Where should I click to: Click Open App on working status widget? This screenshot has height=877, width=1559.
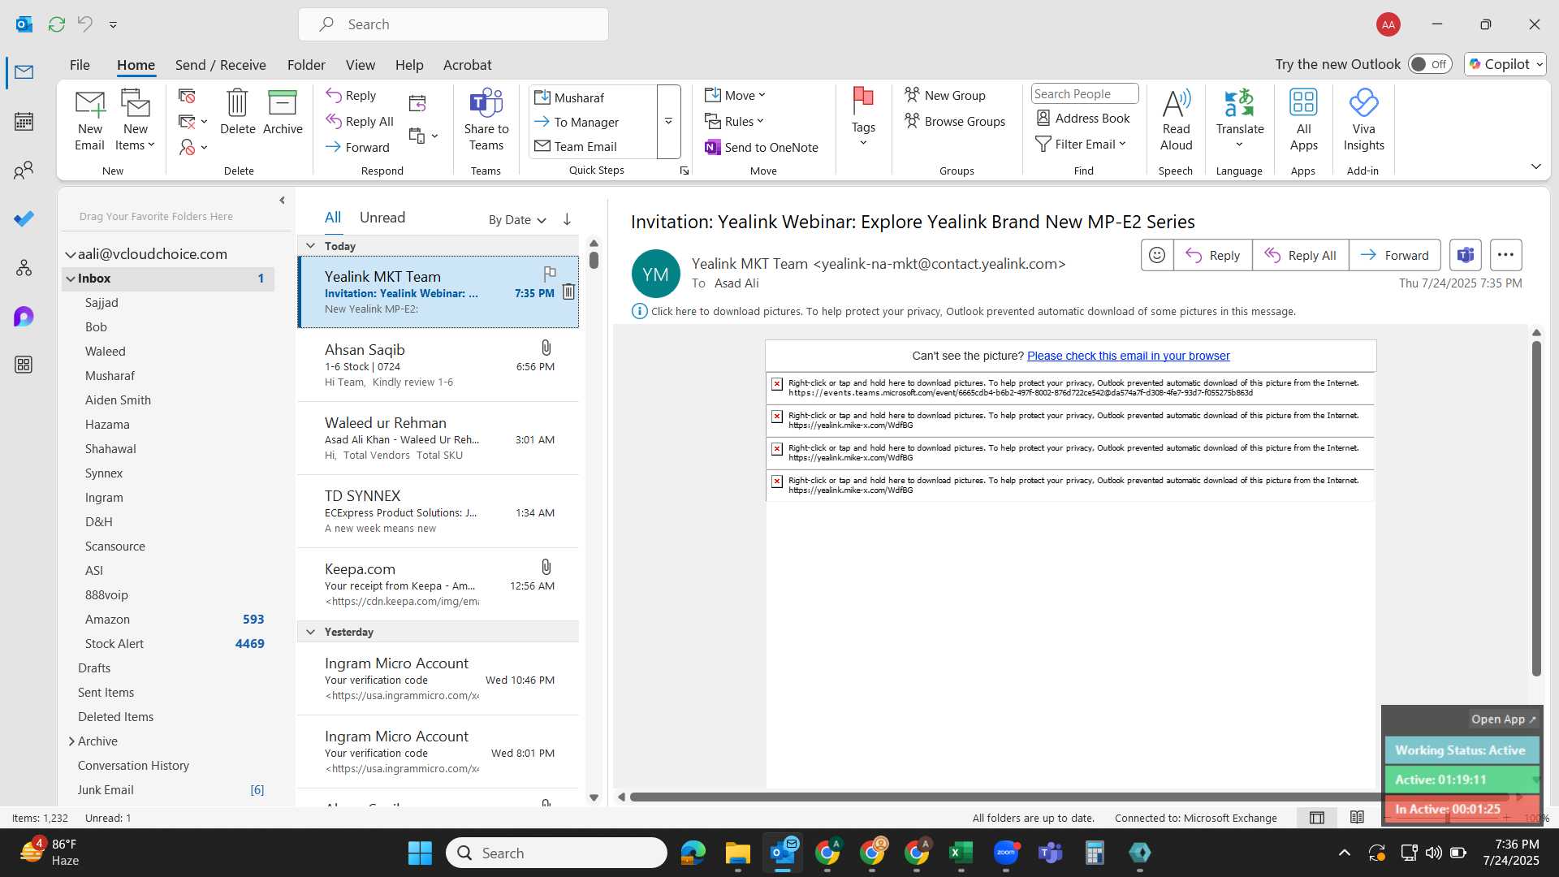[x=1503, y=719]
